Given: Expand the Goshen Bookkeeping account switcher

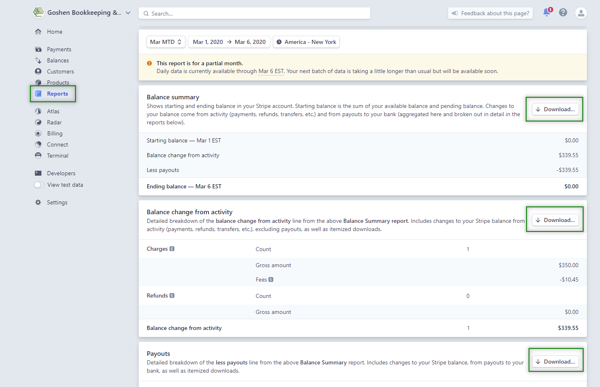Looking at the screenshot, I should click(x=128, y=13).
